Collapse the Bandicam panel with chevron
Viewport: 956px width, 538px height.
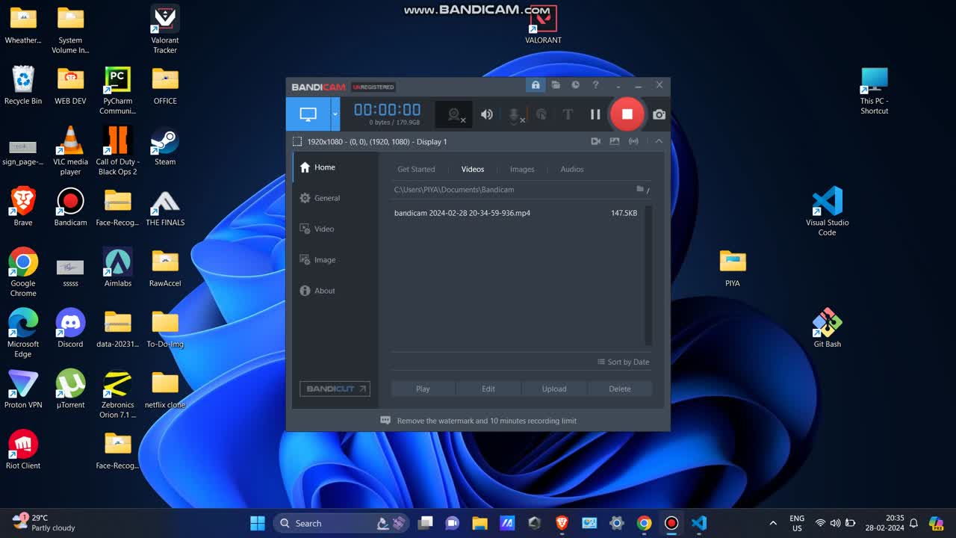[x=659, y=141]
